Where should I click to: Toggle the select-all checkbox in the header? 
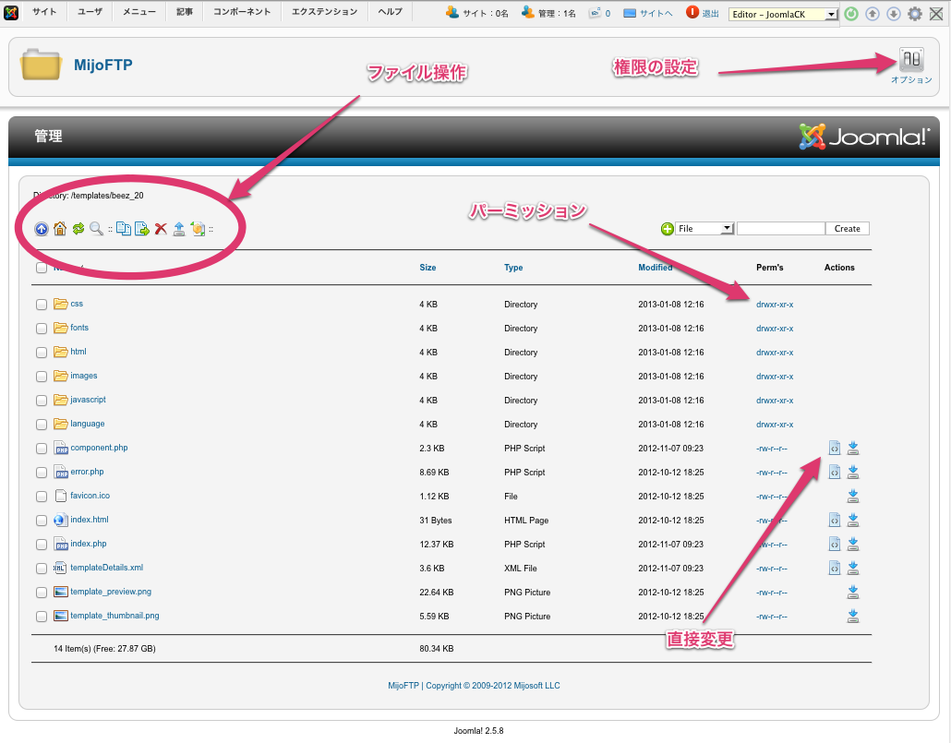42,268
